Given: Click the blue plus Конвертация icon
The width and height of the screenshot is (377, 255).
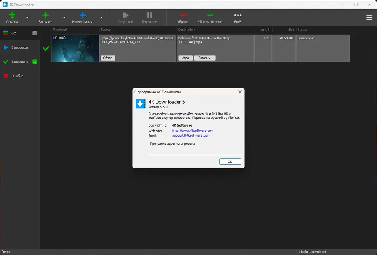Looking at the screenshot, I should tap(83, 15).
